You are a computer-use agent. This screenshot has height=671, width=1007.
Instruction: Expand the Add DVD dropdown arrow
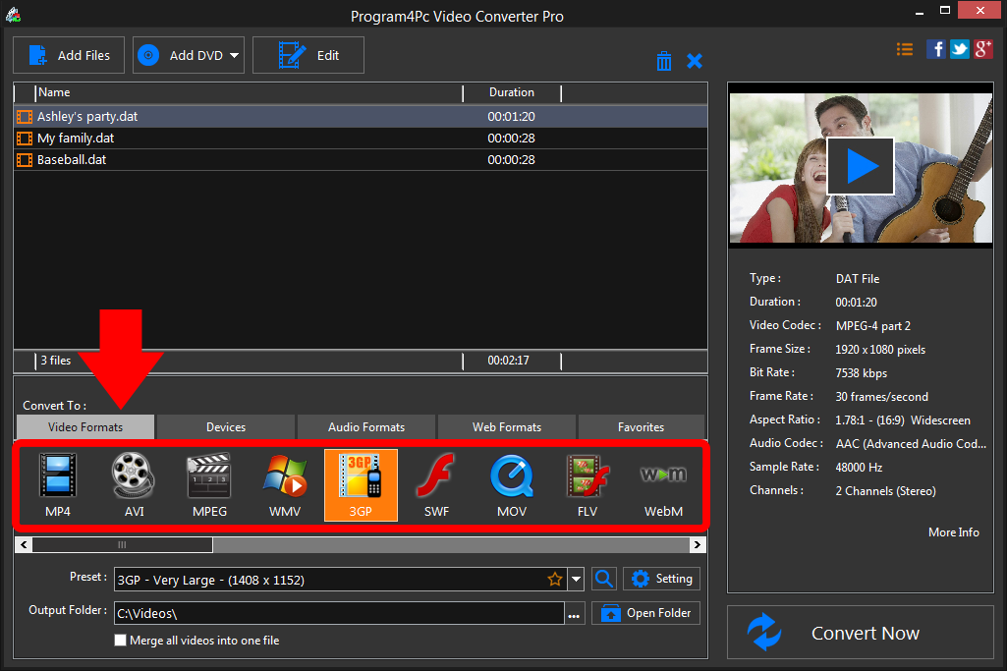tap(235, 56)
